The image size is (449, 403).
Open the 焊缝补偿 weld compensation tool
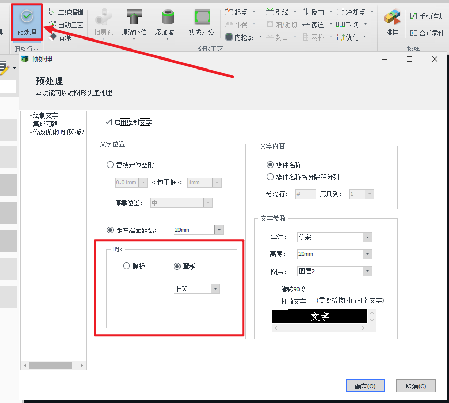tap(135, 22)
